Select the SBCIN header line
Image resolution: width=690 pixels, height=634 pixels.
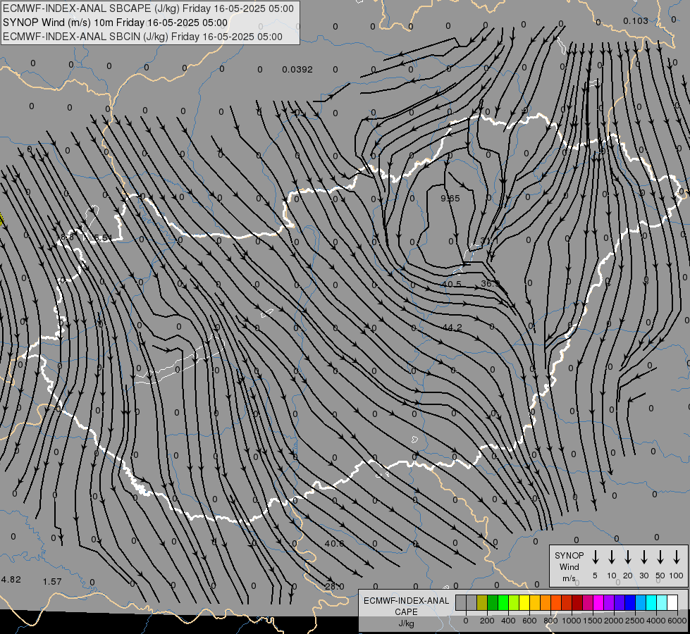point(142,37)
